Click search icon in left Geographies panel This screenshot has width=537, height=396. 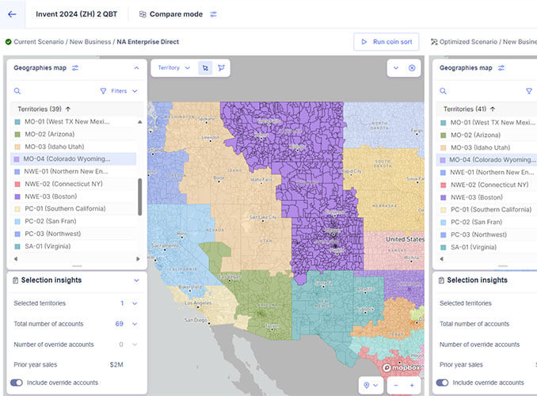click(17, 91)
